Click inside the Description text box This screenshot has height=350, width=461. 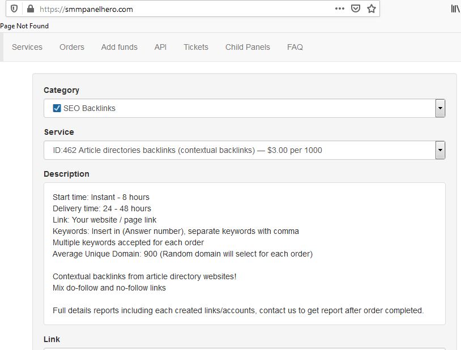[244, 253]
